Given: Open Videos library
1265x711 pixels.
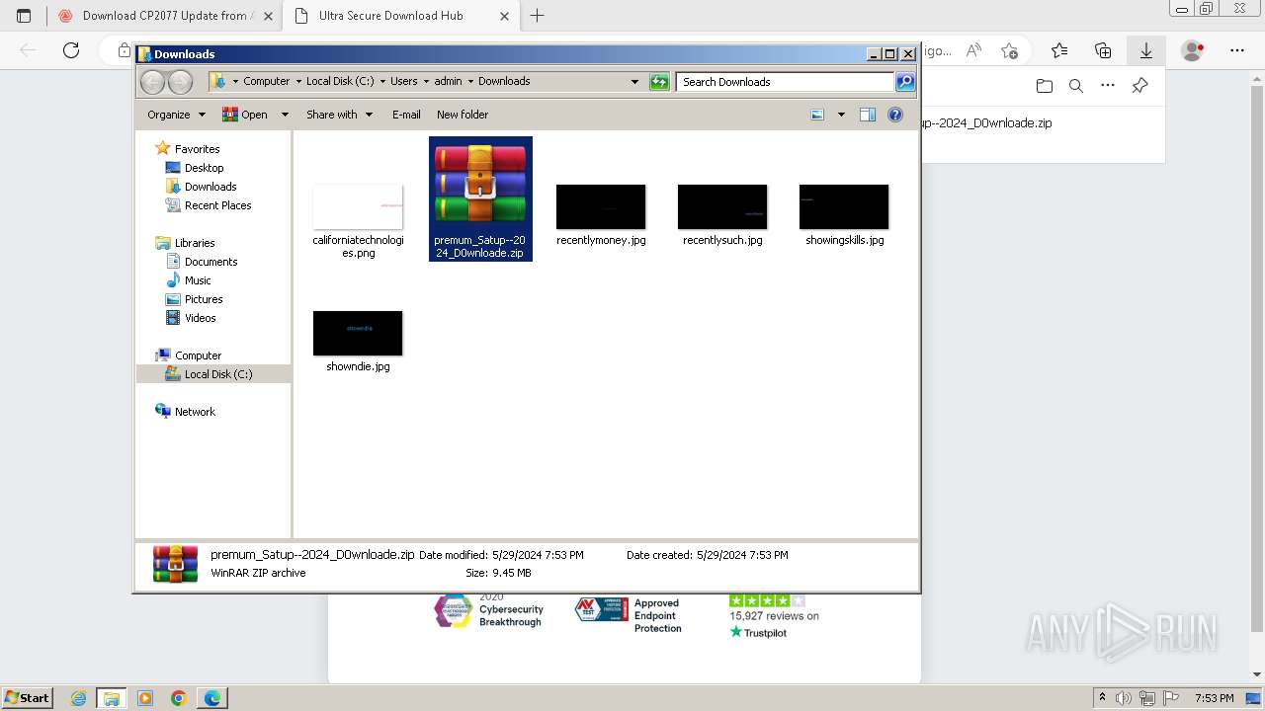Looking at the screenshot, I should click(x=200, y=318).
